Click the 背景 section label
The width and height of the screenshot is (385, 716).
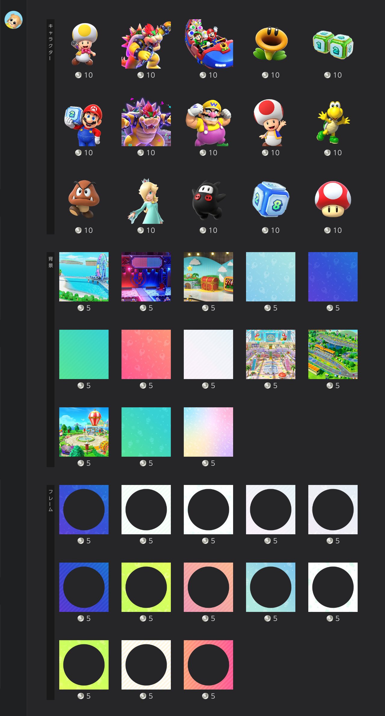51,262
